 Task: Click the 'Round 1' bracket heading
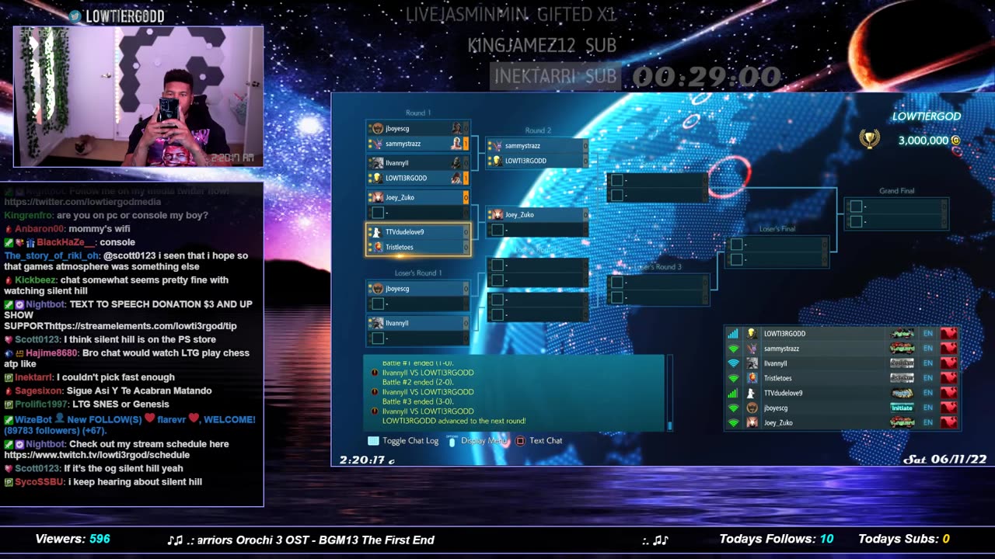point(418,113)
